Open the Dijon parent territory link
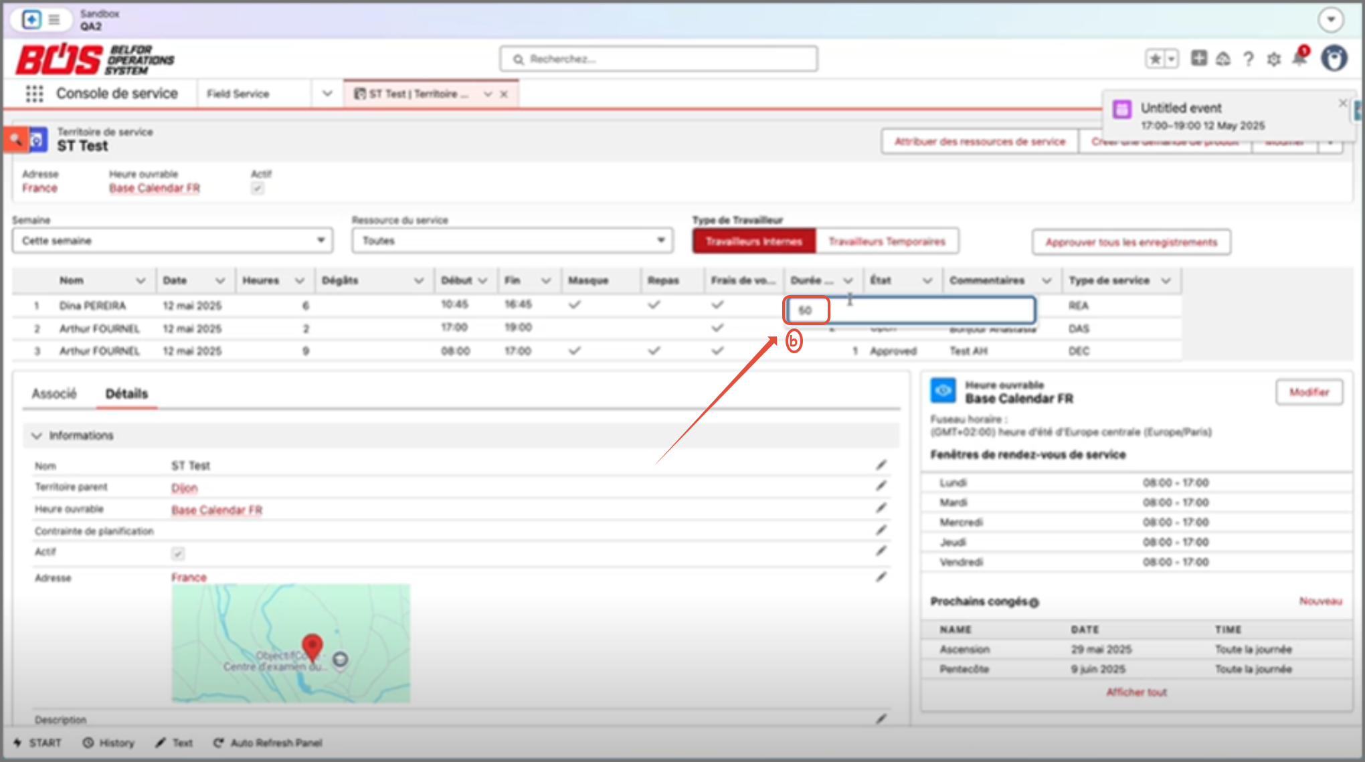The image size is (1365, 762). coord(184,488)
